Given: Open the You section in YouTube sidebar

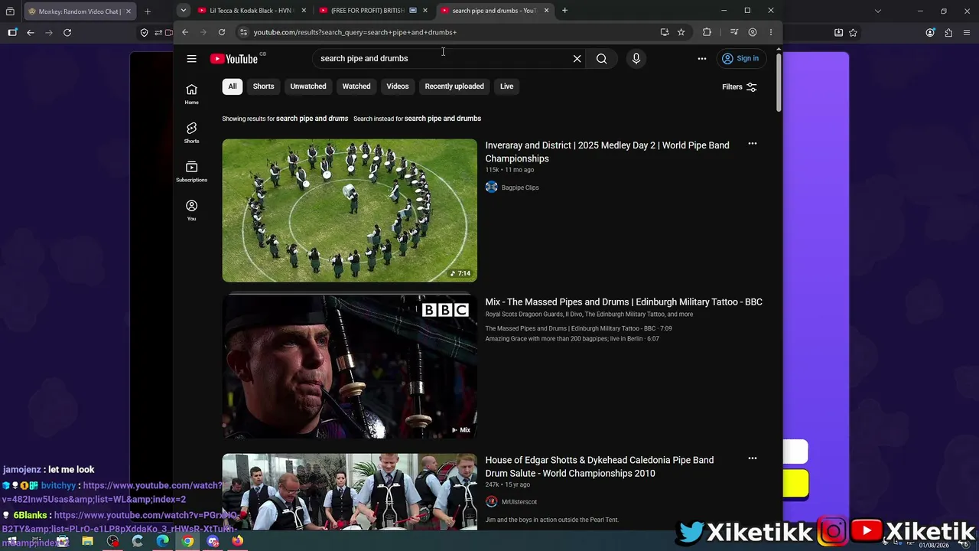Looking at the screenshot, I should pyautogui.click(x=191, y=210).
